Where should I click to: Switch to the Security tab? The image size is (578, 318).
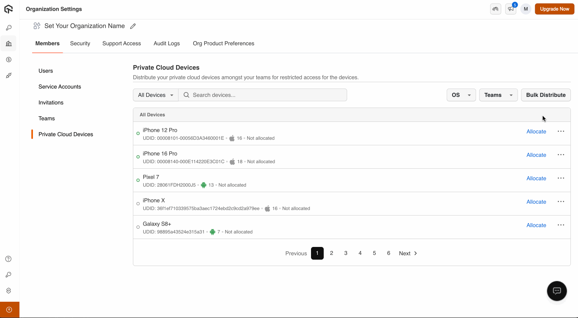[x=80, y=43]
